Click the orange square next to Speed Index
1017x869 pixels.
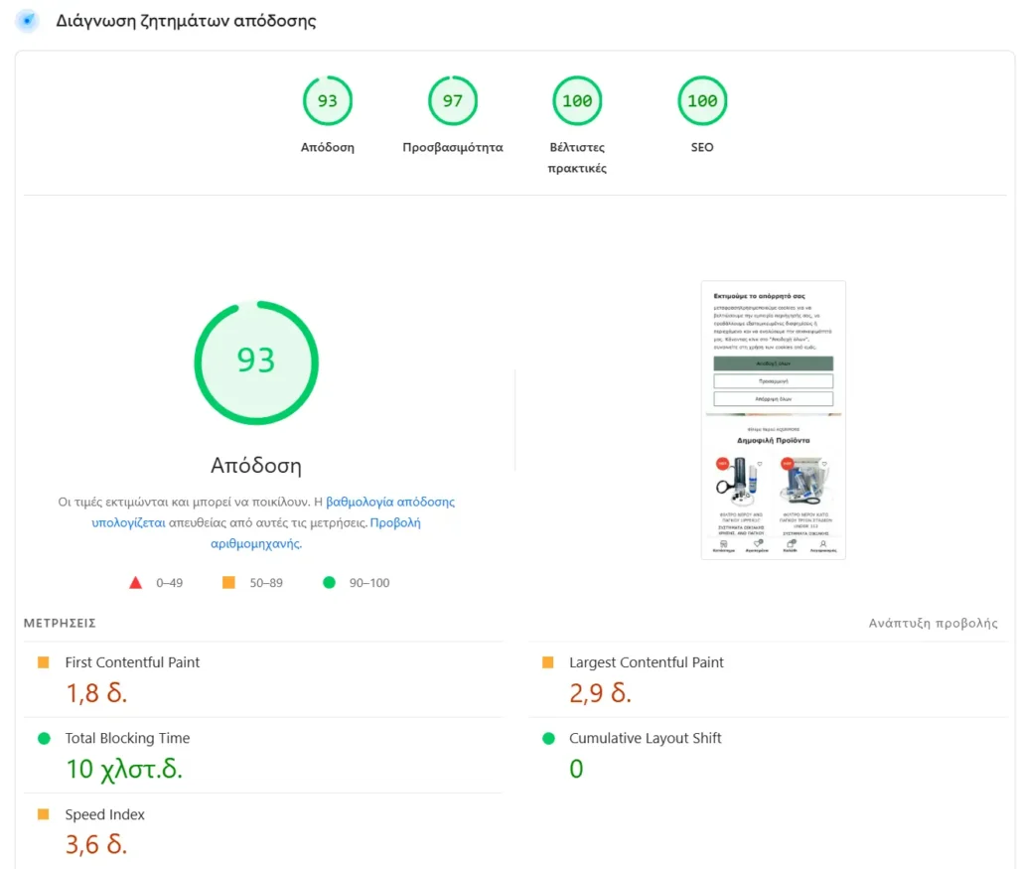(44, 814)
